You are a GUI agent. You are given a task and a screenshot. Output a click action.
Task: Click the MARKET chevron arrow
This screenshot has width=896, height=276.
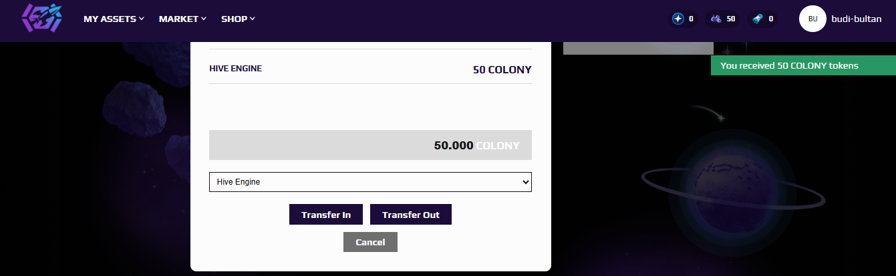click(x=204, y=19)
